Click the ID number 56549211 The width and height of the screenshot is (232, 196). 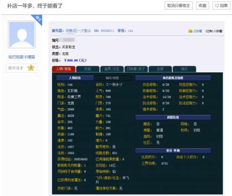(x=107, y=31)
